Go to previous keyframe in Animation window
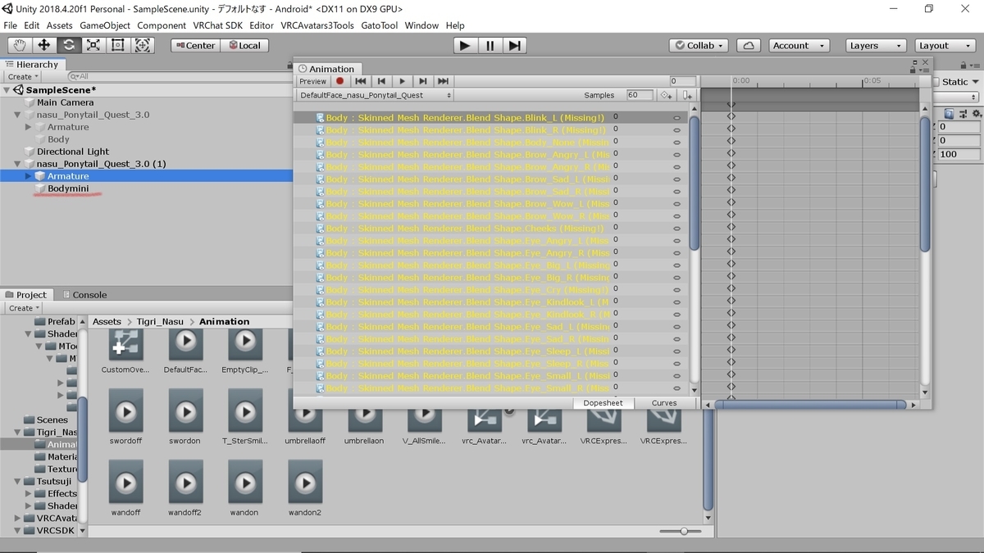 (380, 81)
